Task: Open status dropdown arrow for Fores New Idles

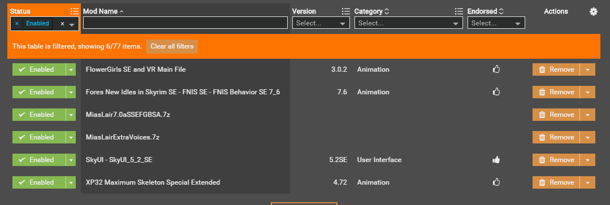Action: click(71, 92)
